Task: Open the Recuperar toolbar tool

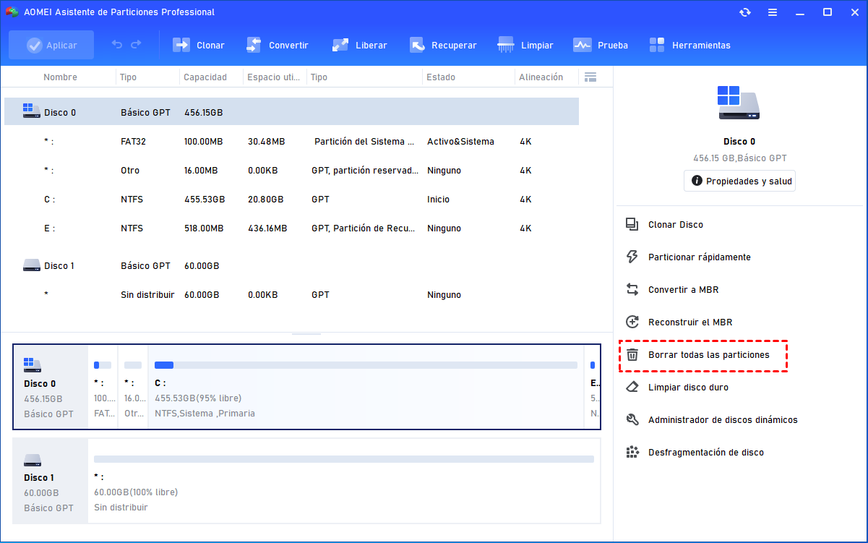Action: (443, 45)
